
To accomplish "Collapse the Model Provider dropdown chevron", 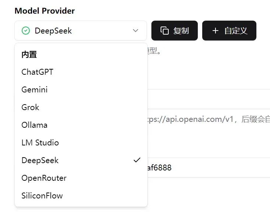I will point(136,31).
